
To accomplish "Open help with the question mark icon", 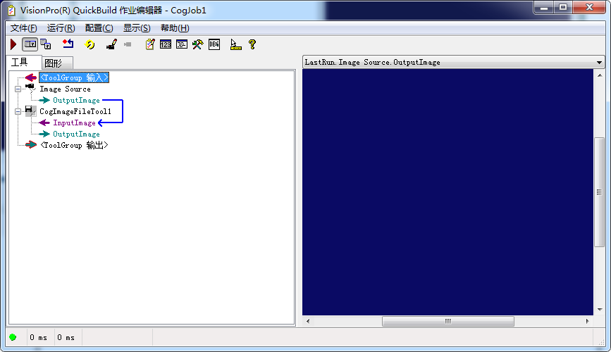I will pyautogui.click(x=252, y=44).
